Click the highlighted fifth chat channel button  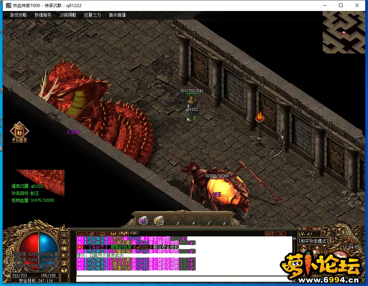tap(124, 234)
